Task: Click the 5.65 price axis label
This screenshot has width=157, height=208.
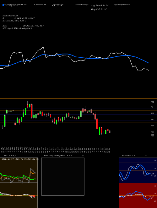Action: click(x=152, y=125)
